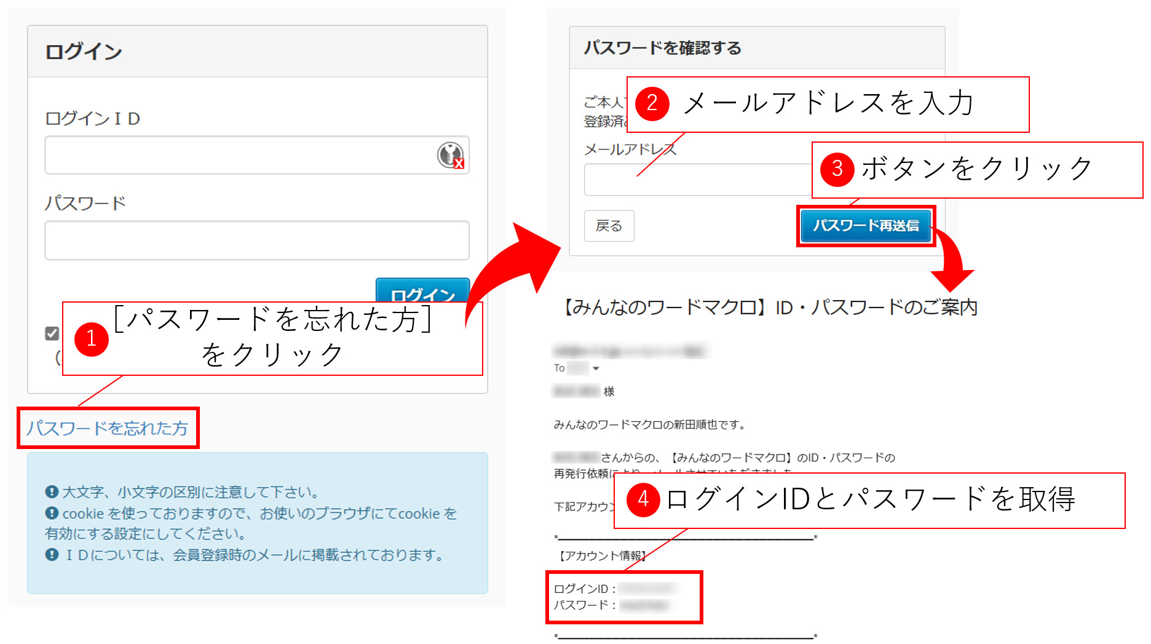Click info icon beside the cookie notice
1151x644 pixels.
coord(52,513)
